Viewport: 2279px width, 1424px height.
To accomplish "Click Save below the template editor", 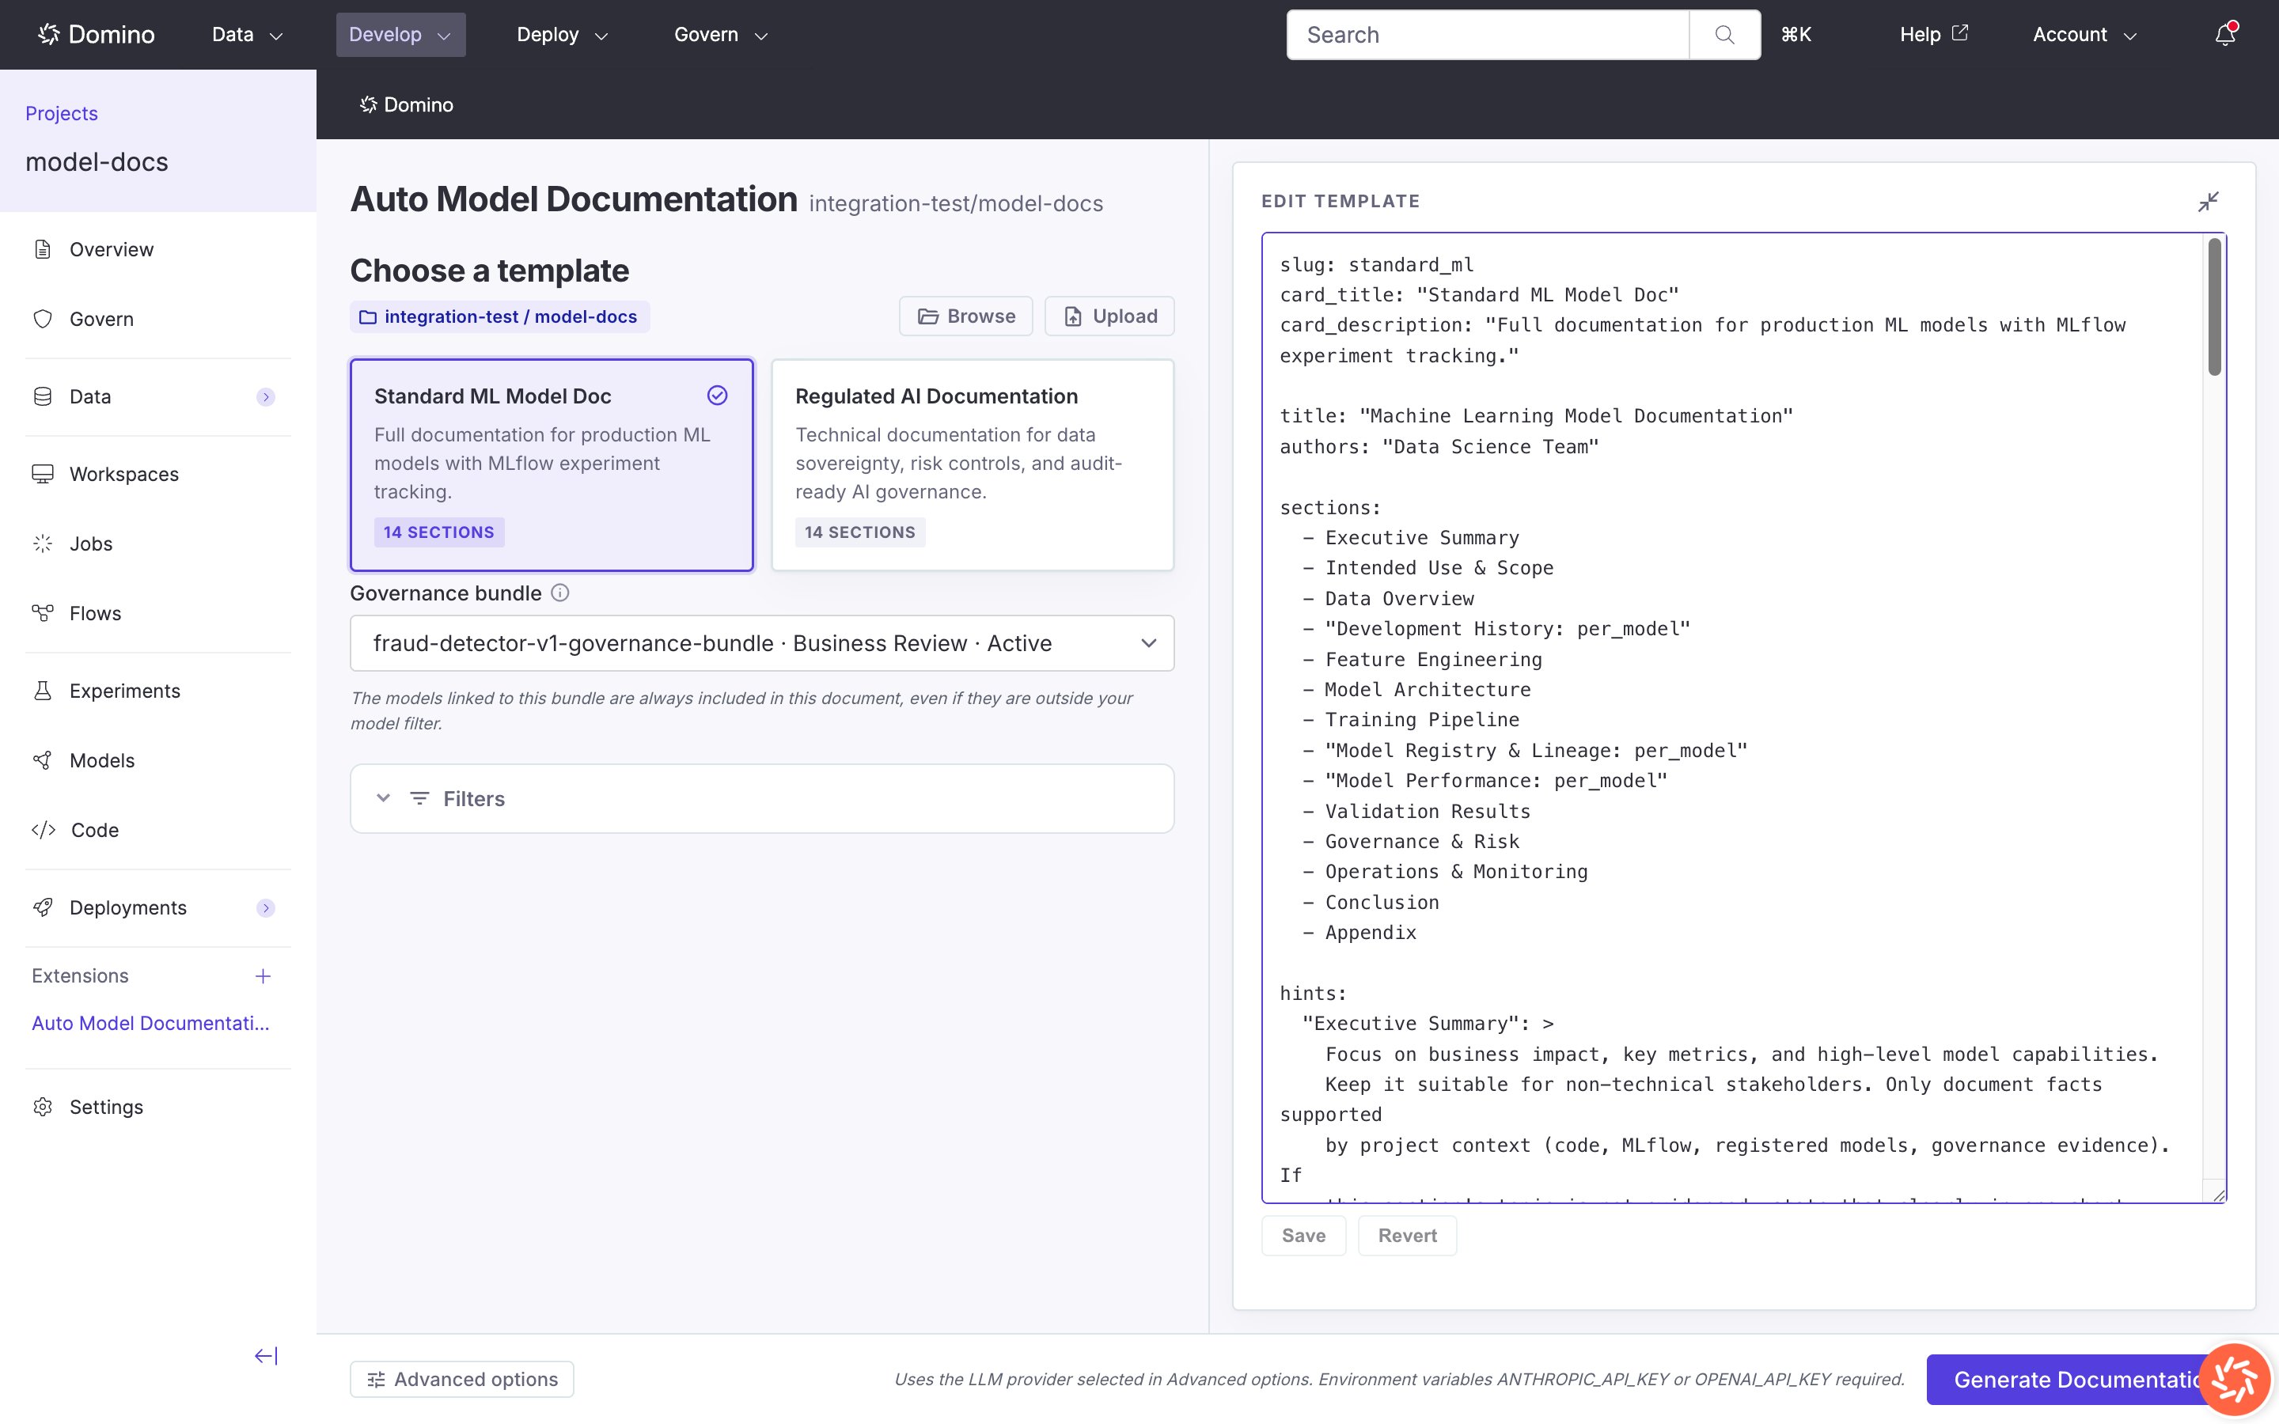I will click(1303, 1236).
